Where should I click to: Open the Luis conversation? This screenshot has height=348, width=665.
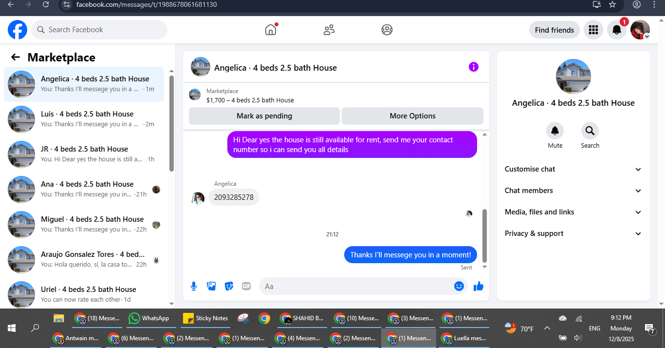coord(84,119)
